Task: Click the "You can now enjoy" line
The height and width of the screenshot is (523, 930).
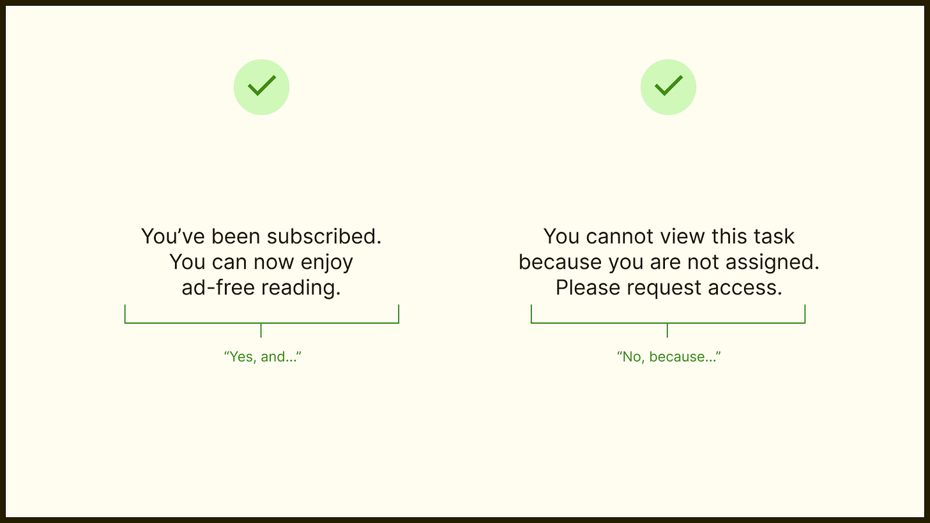Action: [261, 262]
